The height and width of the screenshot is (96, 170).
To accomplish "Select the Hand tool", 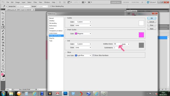I will pos(3,66).
